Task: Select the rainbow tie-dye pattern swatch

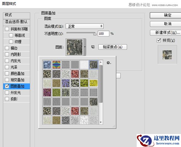Action: tap(56, 64)
